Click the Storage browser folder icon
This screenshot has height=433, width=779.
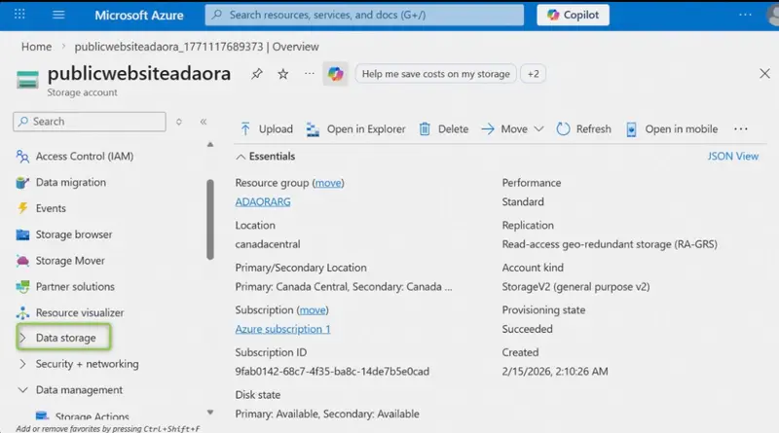[x=22, y=235]
